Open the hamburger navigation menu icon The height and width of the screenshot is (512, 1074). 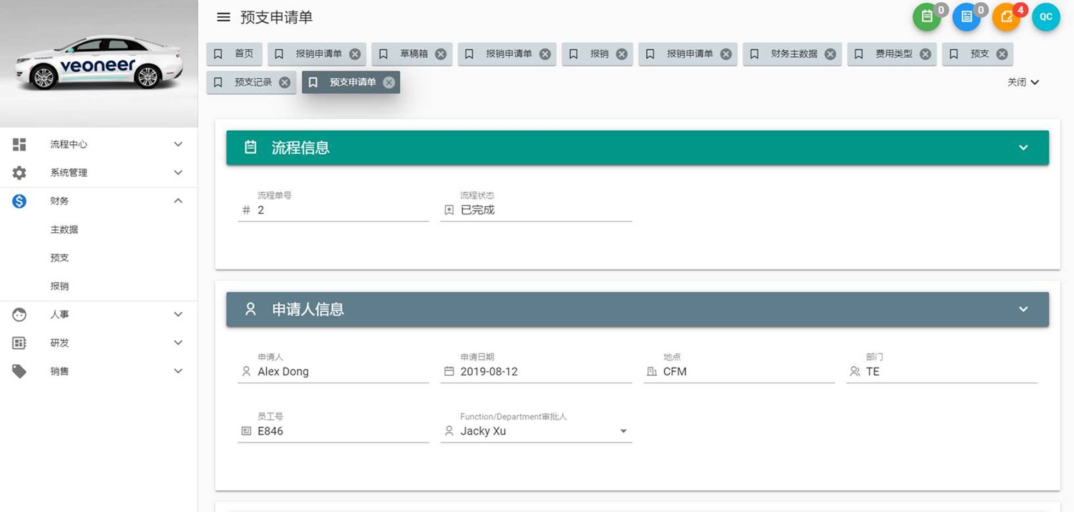[x=223, y=17]
